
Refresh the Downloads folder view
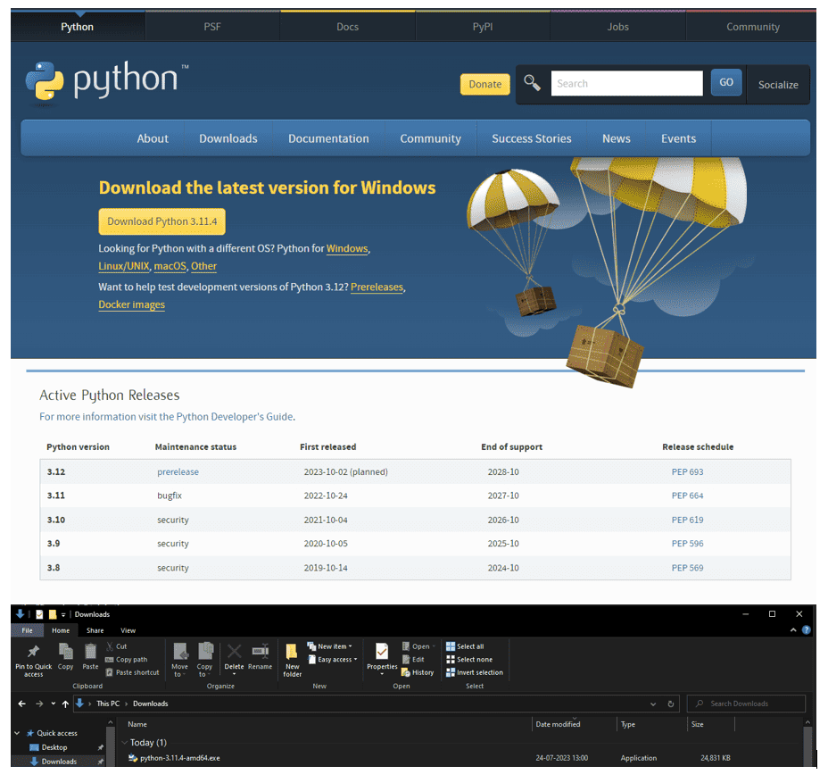(671, 704)
